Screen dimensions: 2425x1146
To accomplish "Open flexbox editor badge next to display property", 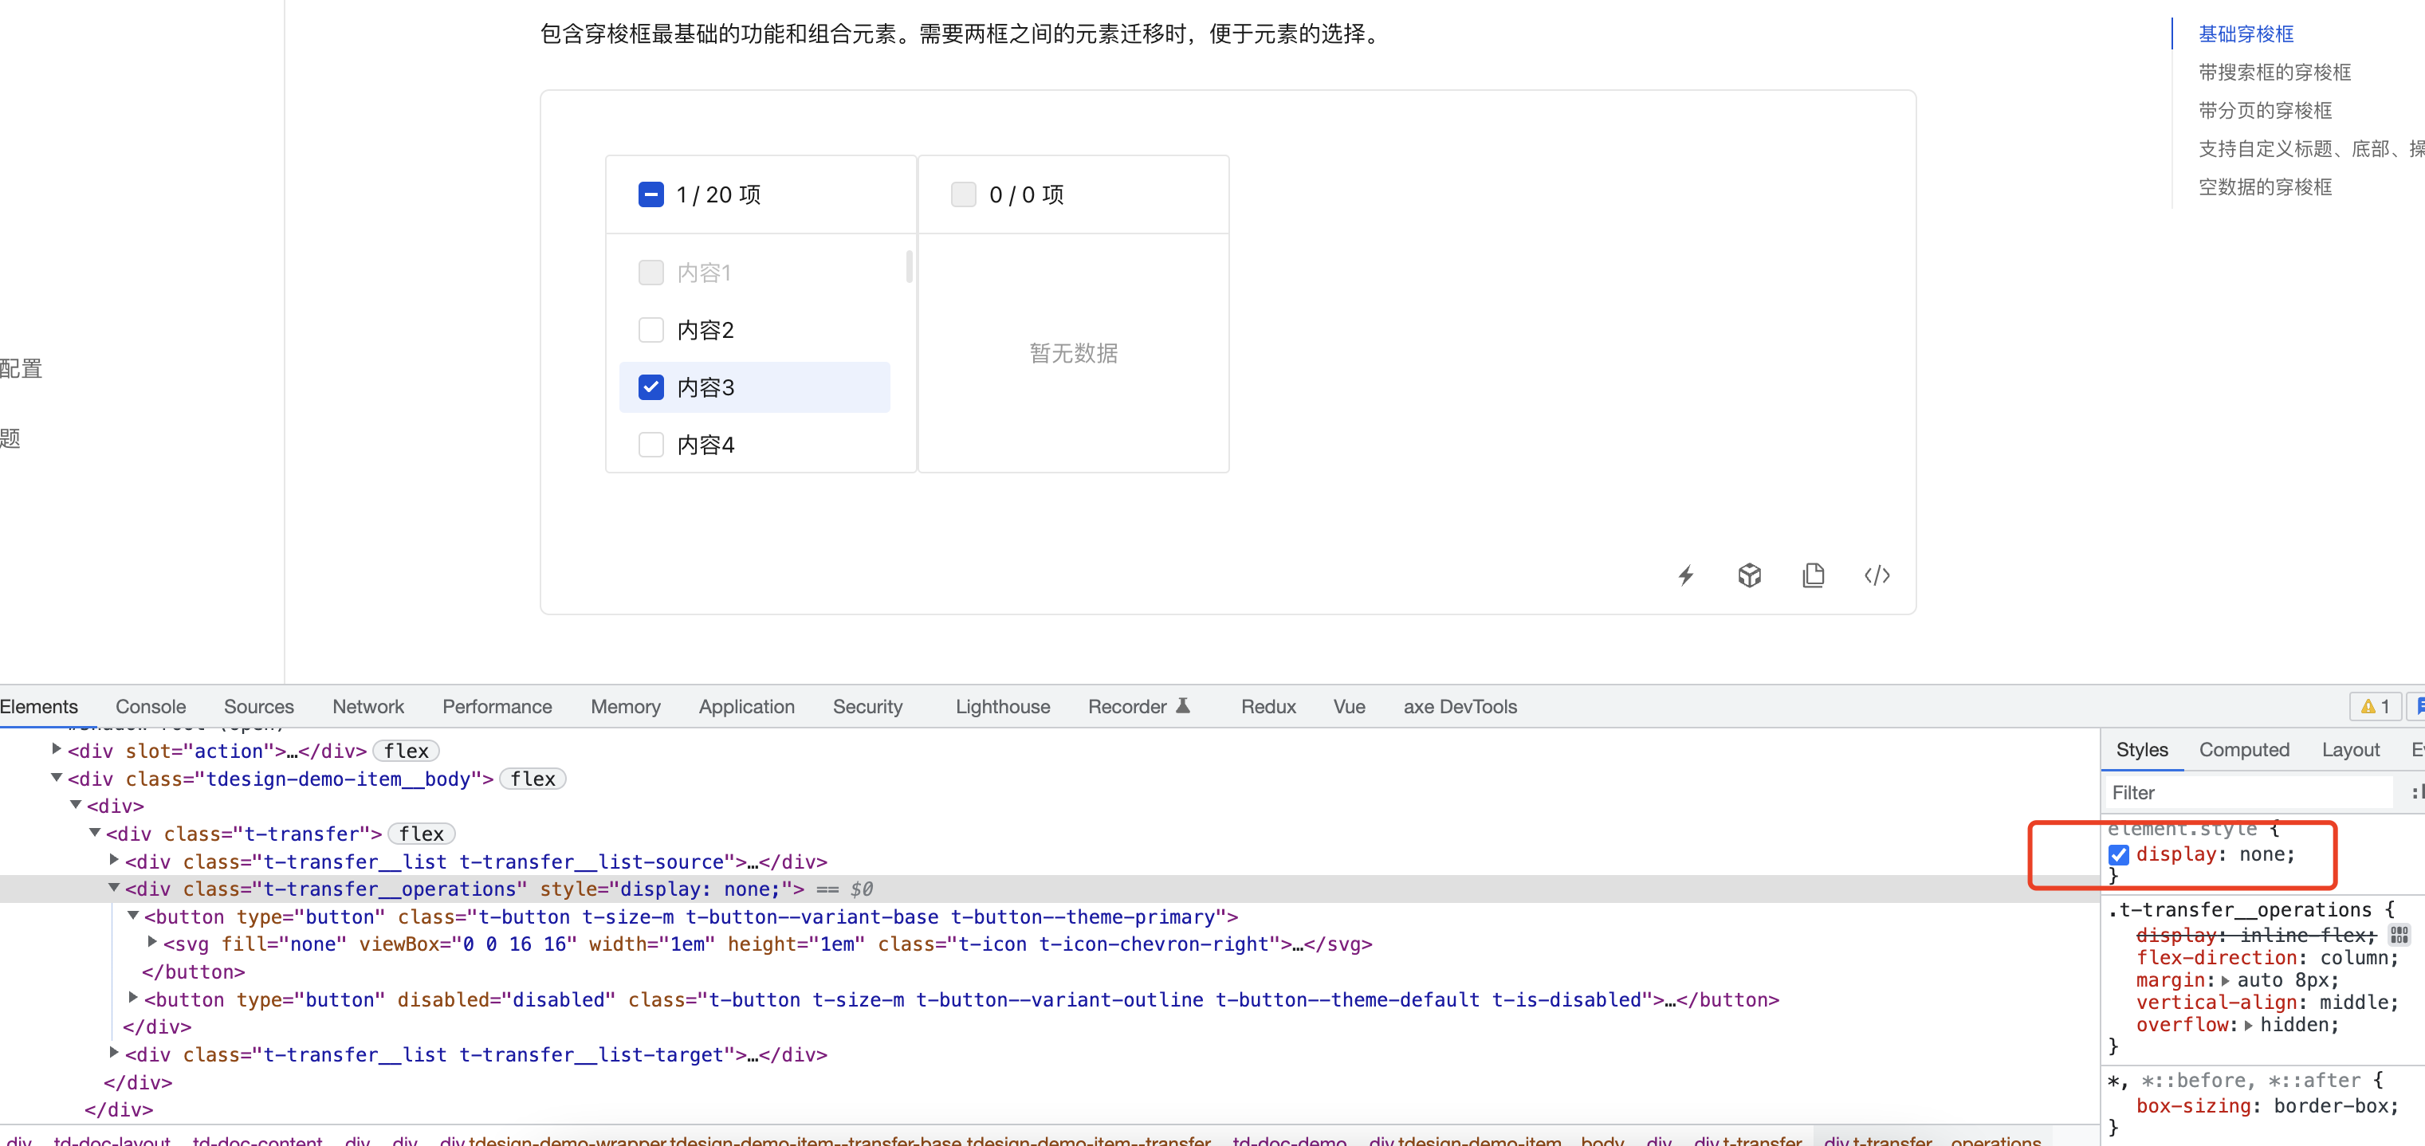I will point(2398,934).
